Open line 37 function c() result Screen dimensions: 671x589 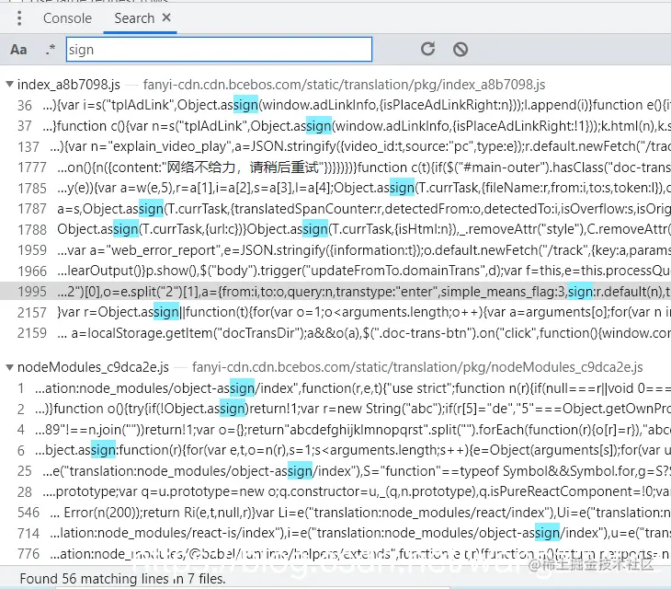[335, 126]
